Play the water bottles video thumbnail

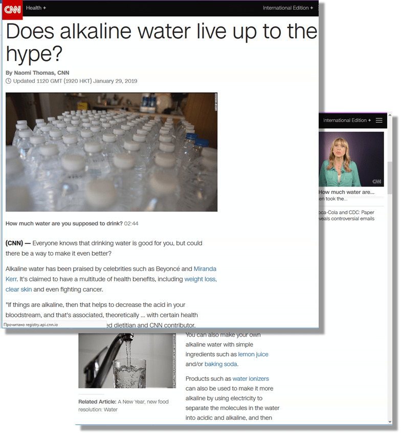click(x=112, y=152)
